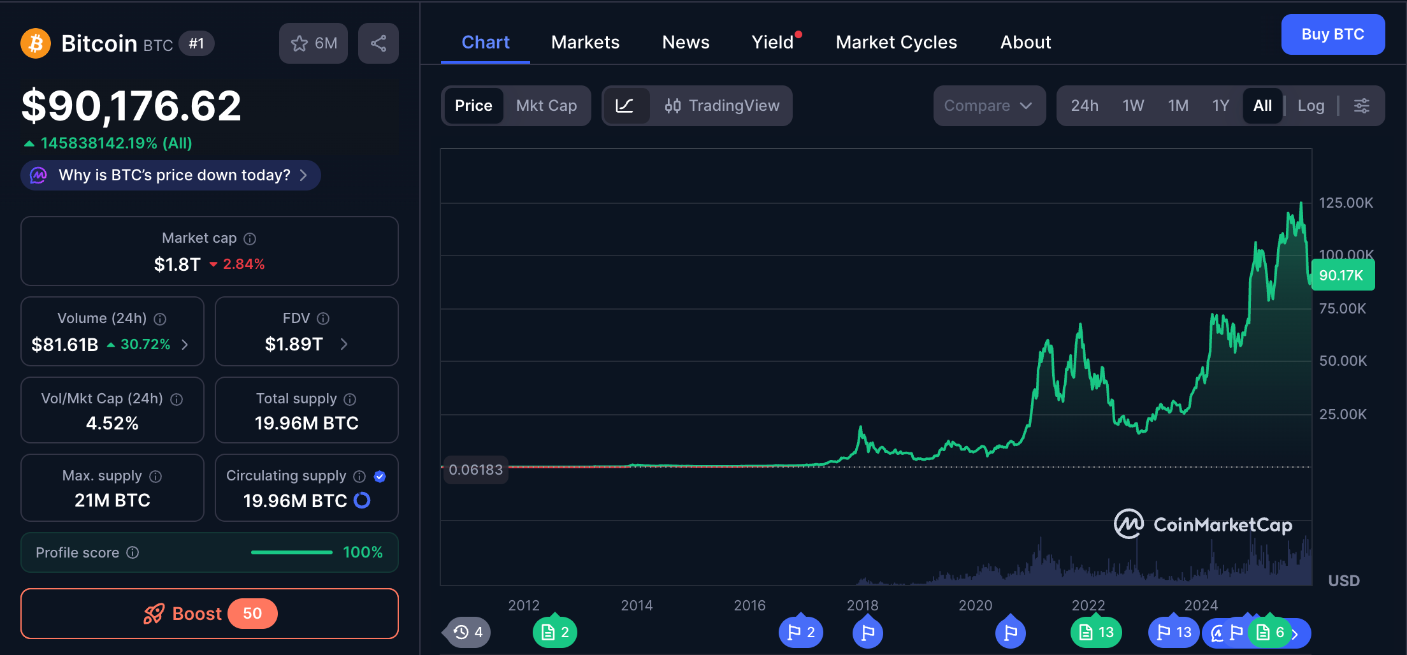Click the Bitcoin coin logo
The width and height of the screenshot is (1407, 655).
36,43
